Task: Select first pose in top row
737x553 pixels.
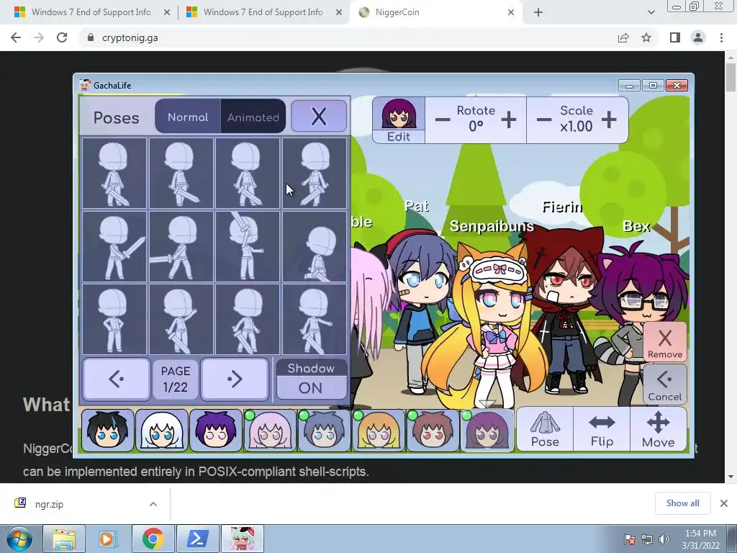Action: (114, 173)
